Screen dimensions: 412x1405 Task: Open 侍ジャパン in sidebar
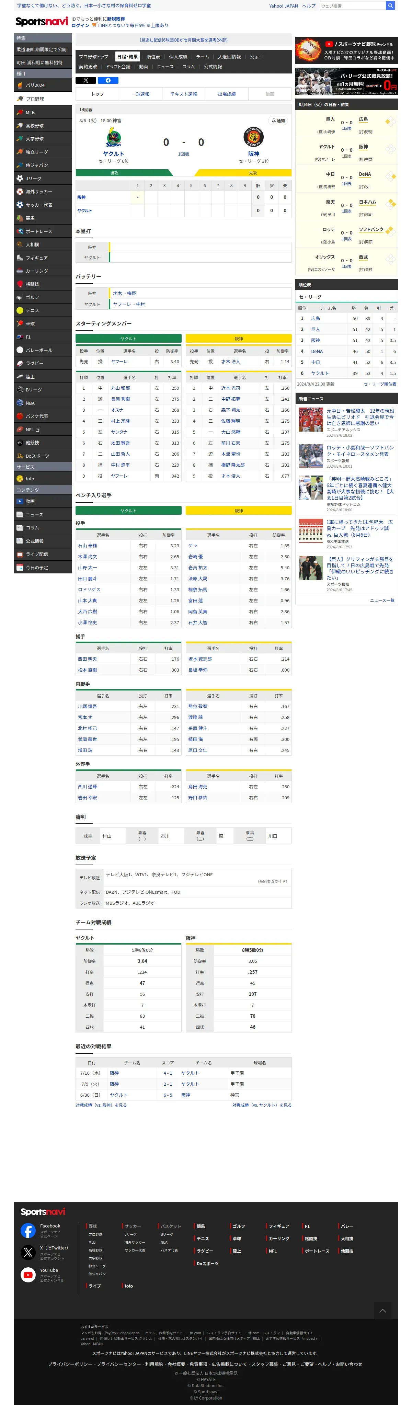43,165
